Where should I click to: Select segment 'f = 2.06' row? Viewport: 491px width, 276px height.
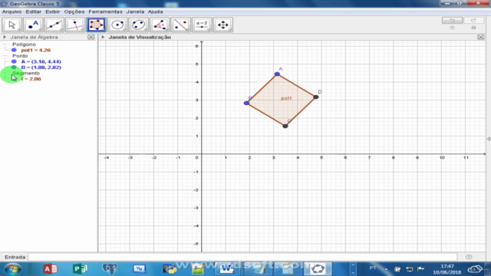31,79
